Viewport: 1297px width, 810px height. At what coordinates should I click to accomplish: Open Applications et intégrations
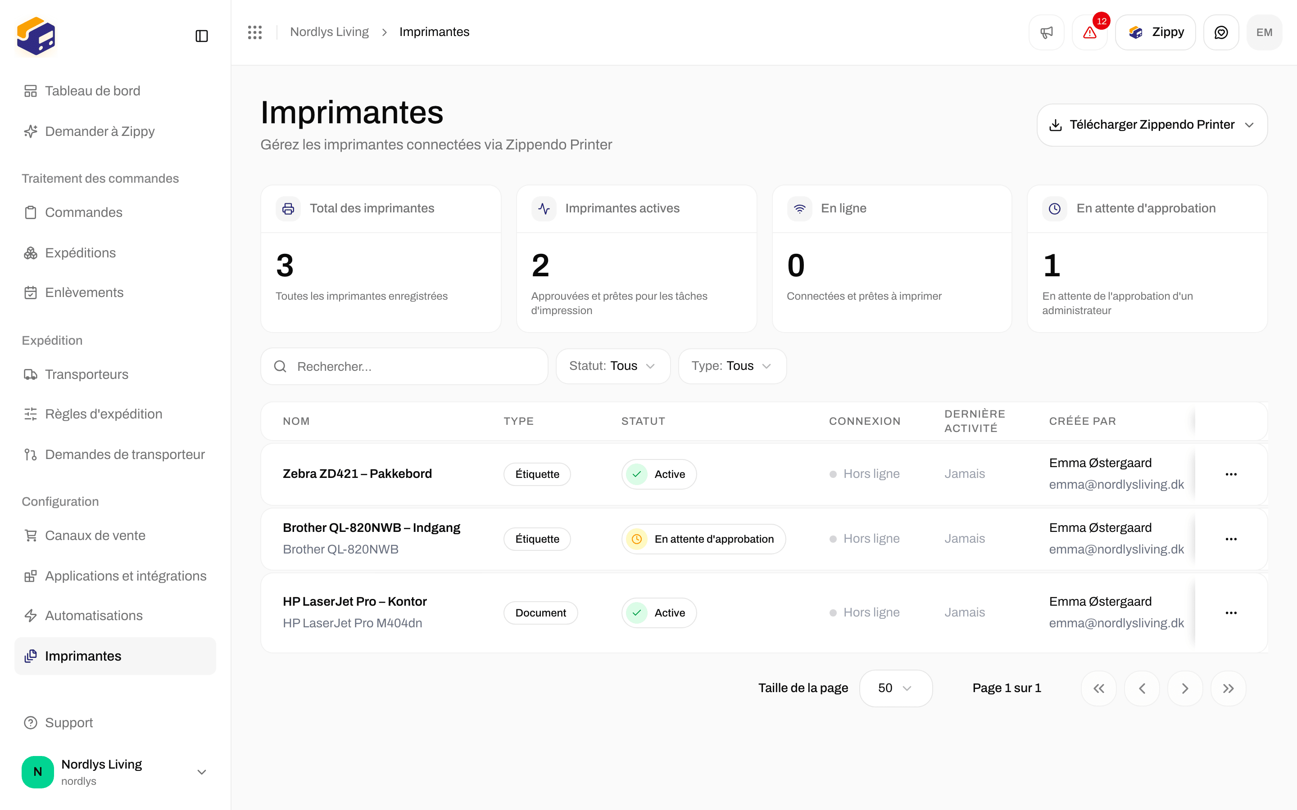point(115,576)
